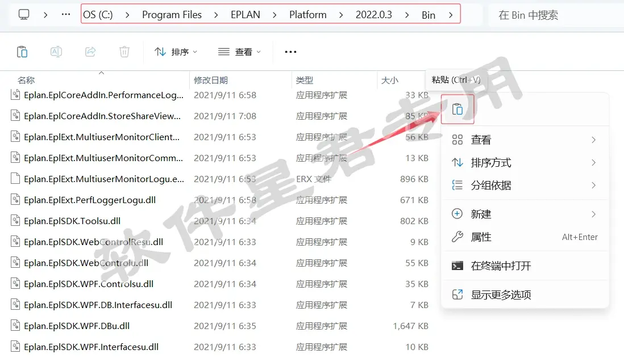Screen dimensions: 624x358
Task: Click the search box 在 Bin 中搜索
Action: point(555,15)
